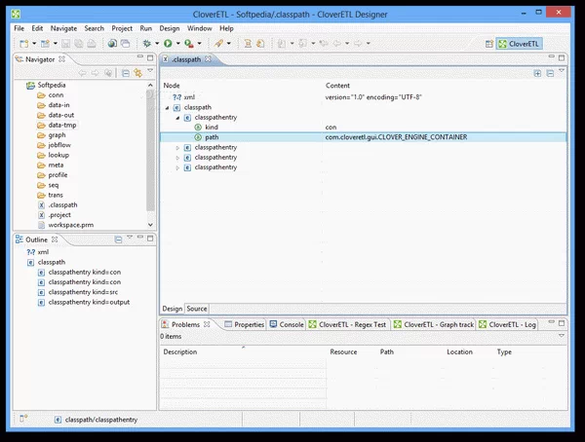Image resolution: width=585 pixels, height=442 pixels.
Task: Open the Problems view menu triangle
Action: click(x=562, y=336)
